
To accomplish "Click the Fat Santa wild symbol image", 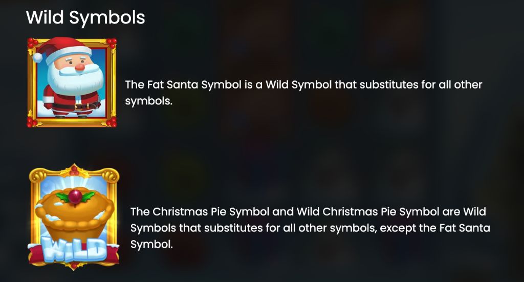I will tap(72, 82).
